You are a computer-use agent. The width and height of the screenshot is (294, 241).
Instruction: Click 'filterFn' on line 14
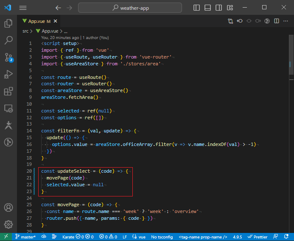click(x=68, y=131)
